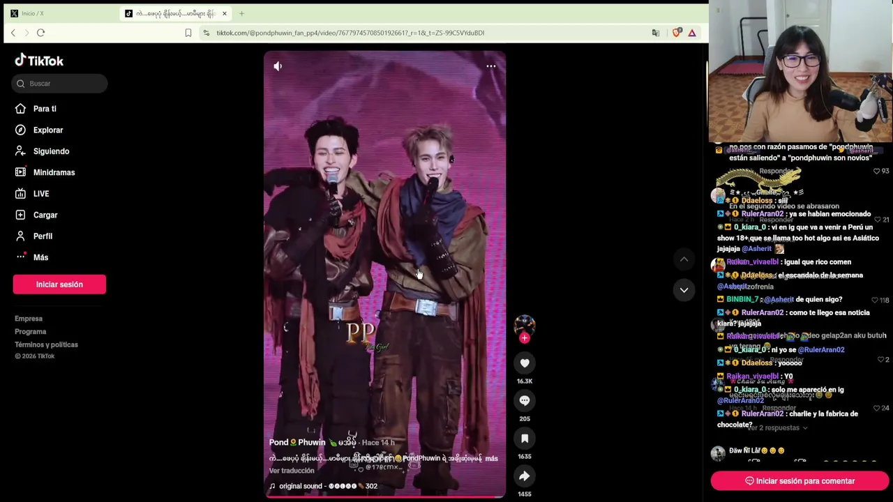The image size is (893, 502).
Task: Open the original sound music link
Action: [324, 486]
